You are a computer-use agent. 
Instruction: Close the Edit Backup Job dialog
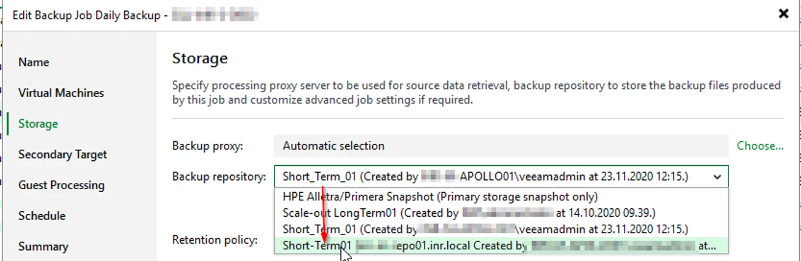click(x=783, y=14)
